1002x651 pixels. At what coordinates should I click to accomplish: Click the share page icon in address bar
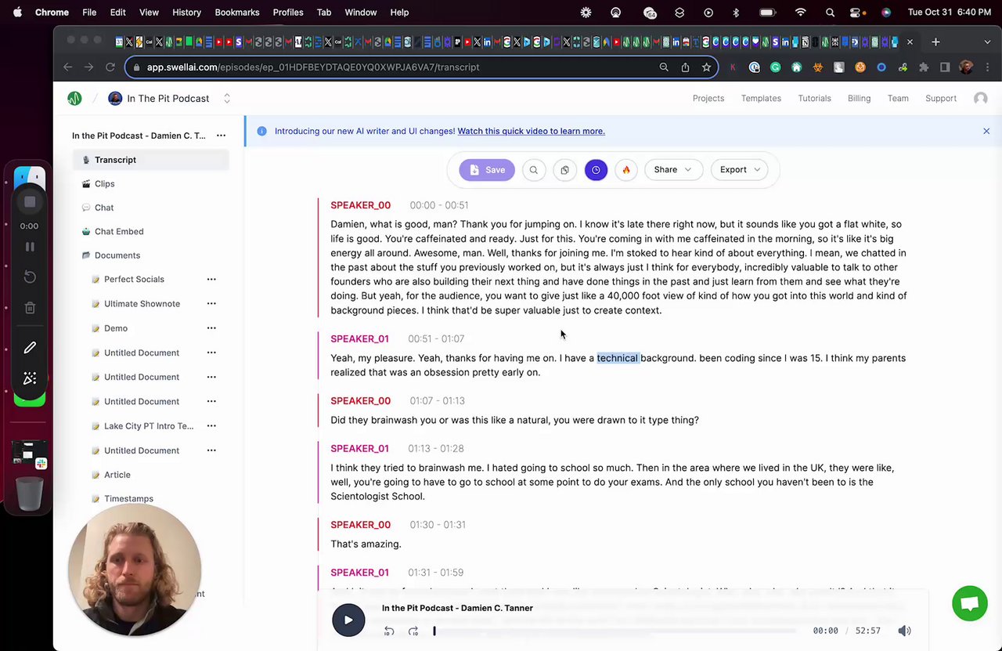pos(685,67)
